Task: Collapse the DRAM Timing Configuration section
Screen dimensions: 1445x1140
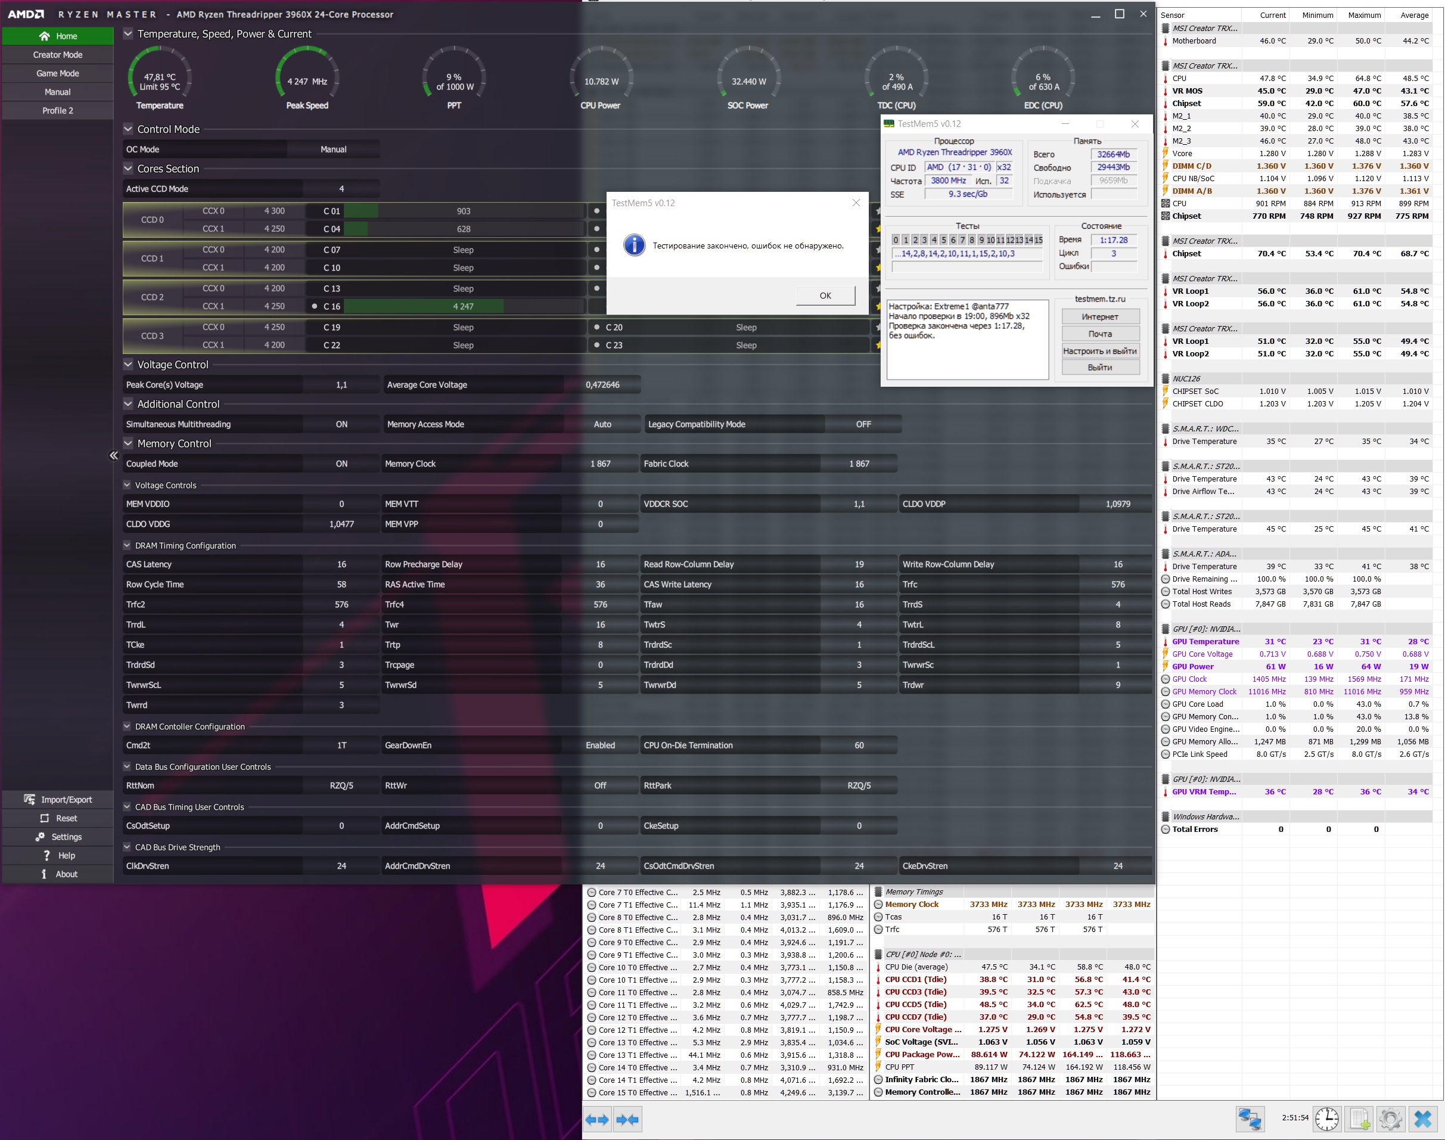Action: tap(127, 545)
